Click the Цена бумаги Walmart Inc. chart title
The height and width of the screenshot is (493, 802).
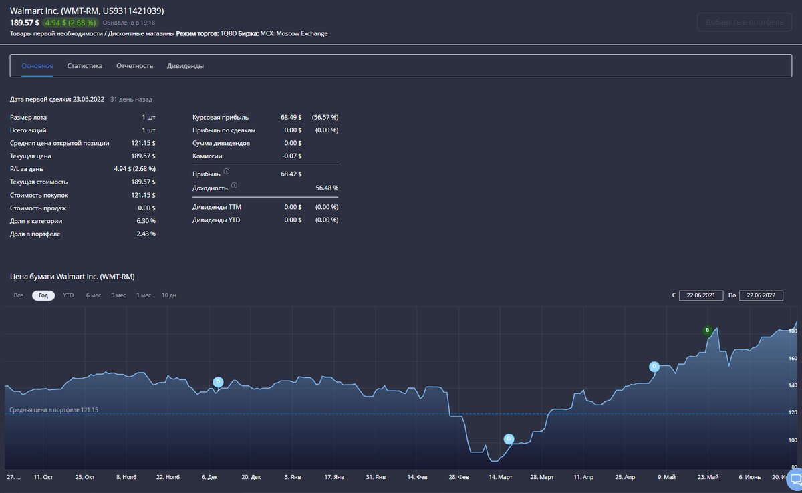[x=72, y=276]
